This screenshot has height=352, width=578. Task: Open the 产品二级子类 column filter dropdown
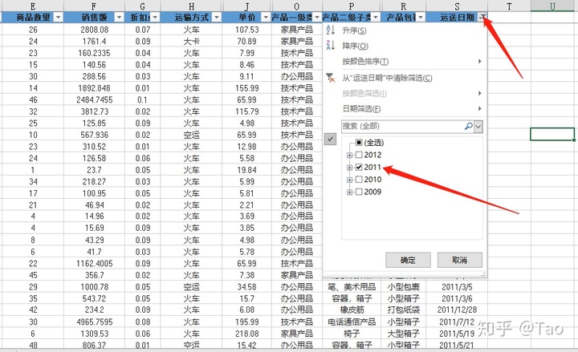[375, 18]
